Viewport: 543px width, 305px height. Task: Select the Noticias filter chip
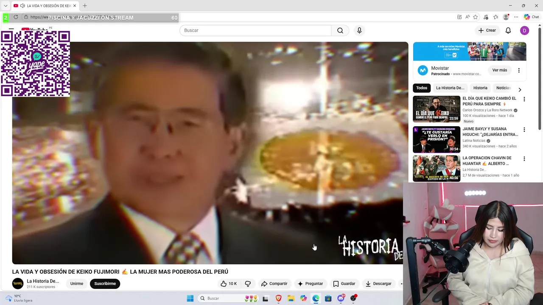click(x=503, y=88)
